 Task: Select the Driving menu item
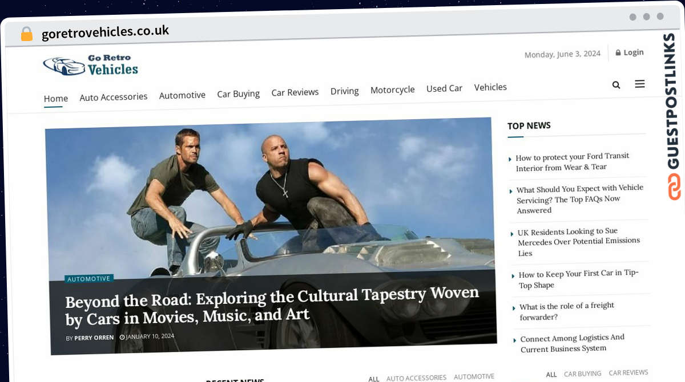[x=345, y=91]
